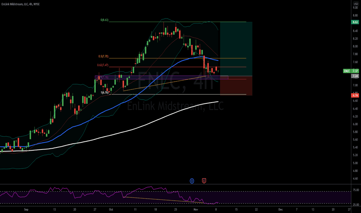Viewport: 361px width, 213px height.
Task: Click the Oct date axis label
Action: click(111, 210)
